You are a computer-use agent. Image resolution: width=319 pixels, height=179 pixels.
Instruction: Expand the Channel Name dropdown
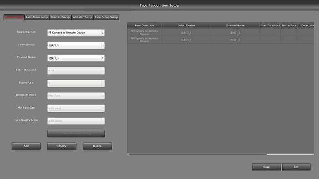76,58
